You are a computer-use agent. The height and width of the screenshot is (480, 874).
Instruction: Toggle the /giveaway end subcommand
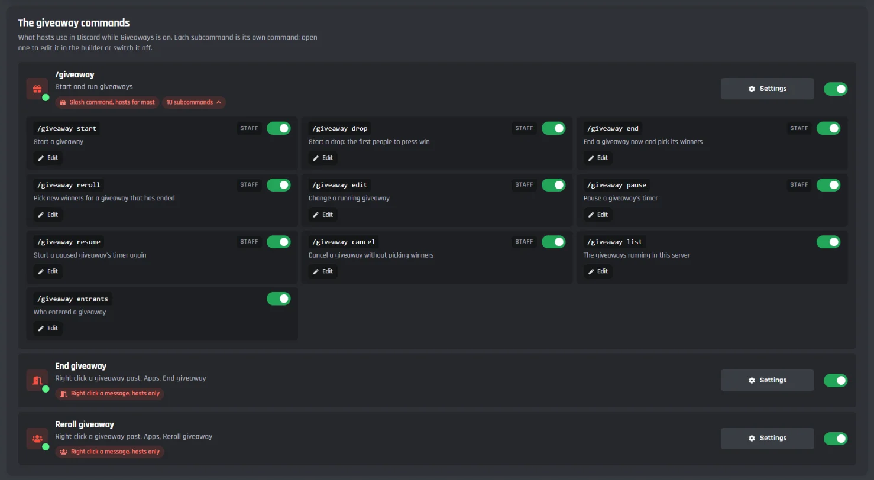pyautogui.click(x=828, y=128)
